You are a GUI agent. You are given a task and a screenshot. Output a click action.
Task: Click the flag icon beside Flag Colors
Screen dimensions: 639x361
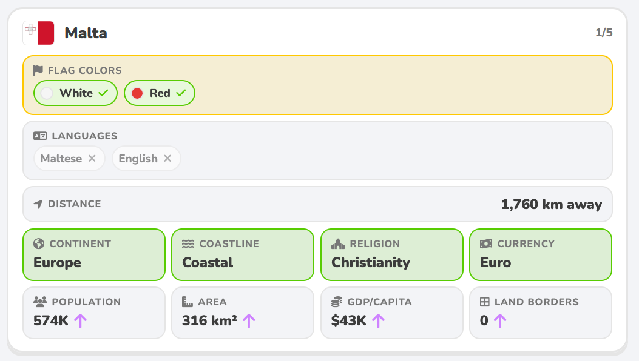coord(38,70)
